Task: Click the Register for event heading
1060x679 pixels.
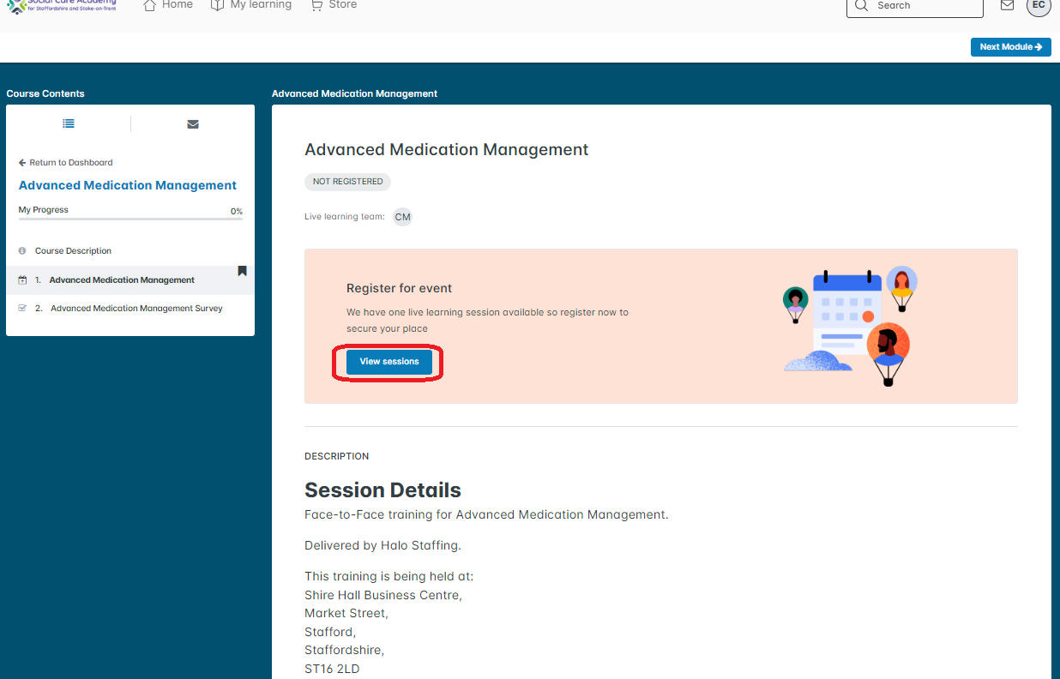Action: tap(399, 288)
